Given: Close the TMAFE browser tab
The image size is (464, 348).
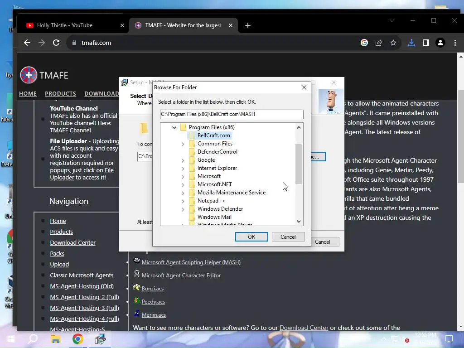Looking at the screenshot, I should click(231, 25).
